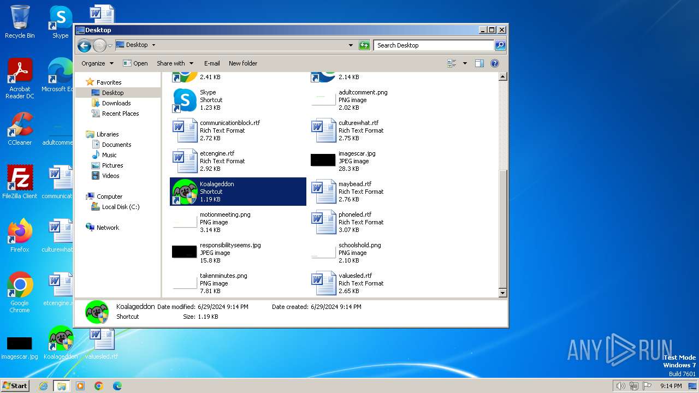699x393 pixels.
Task: Select takenminutes.png in file list
Action: click(x=238, y=283)
